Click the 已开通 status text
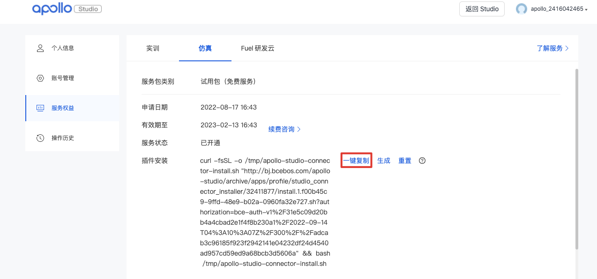 [x=210, y=143]
